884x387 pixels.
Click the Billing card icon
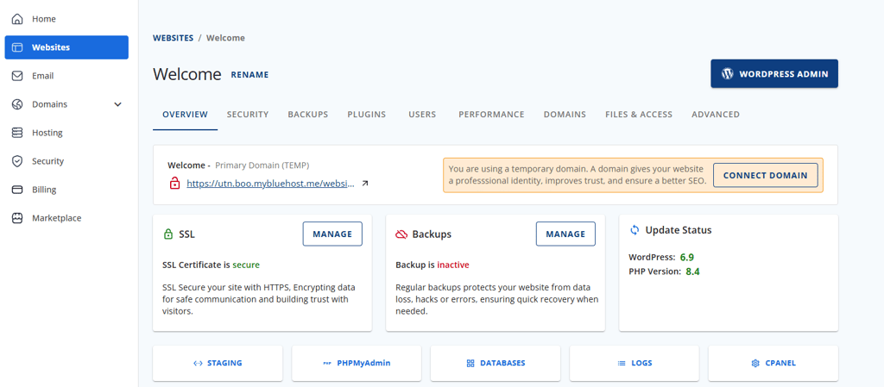[x=17, y=190]
